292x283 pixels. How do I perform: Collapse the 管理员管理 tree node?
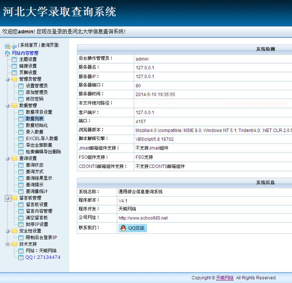click(x=8, y=79)
